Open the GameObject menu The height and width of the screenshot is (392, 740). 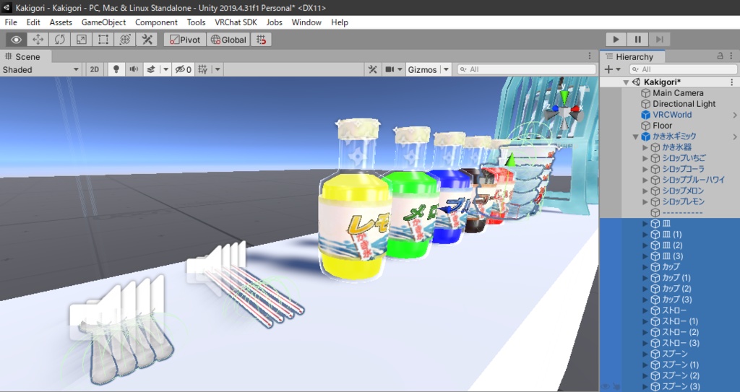[x=103, y=22]
